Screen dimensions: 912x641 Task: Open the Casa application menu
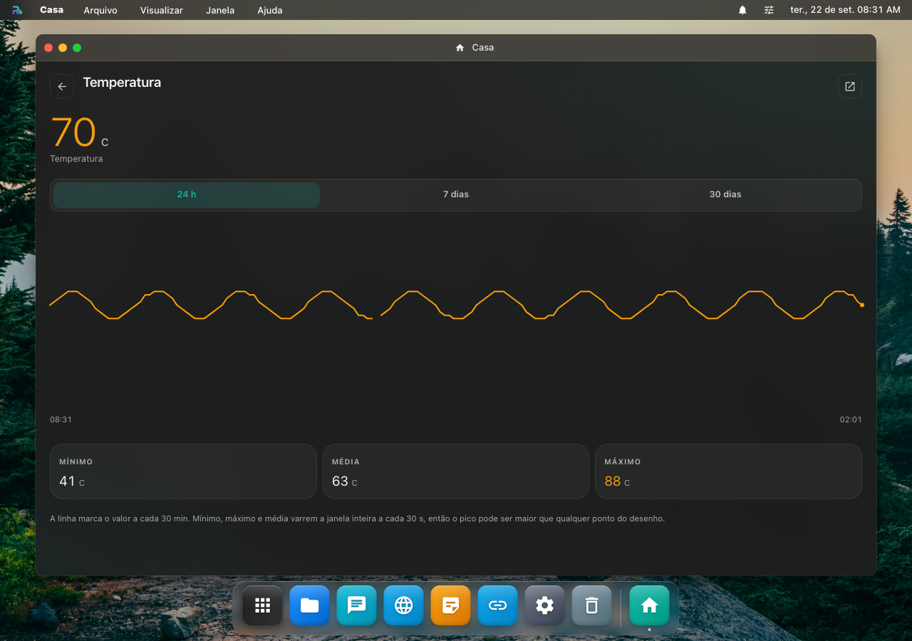(x=51, y=10)
